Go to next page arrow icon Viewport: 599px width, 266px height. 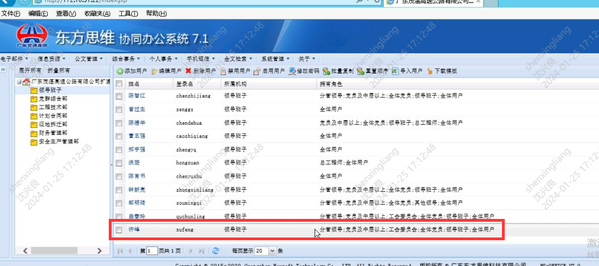pyautogui.click(x=191, y=251)
